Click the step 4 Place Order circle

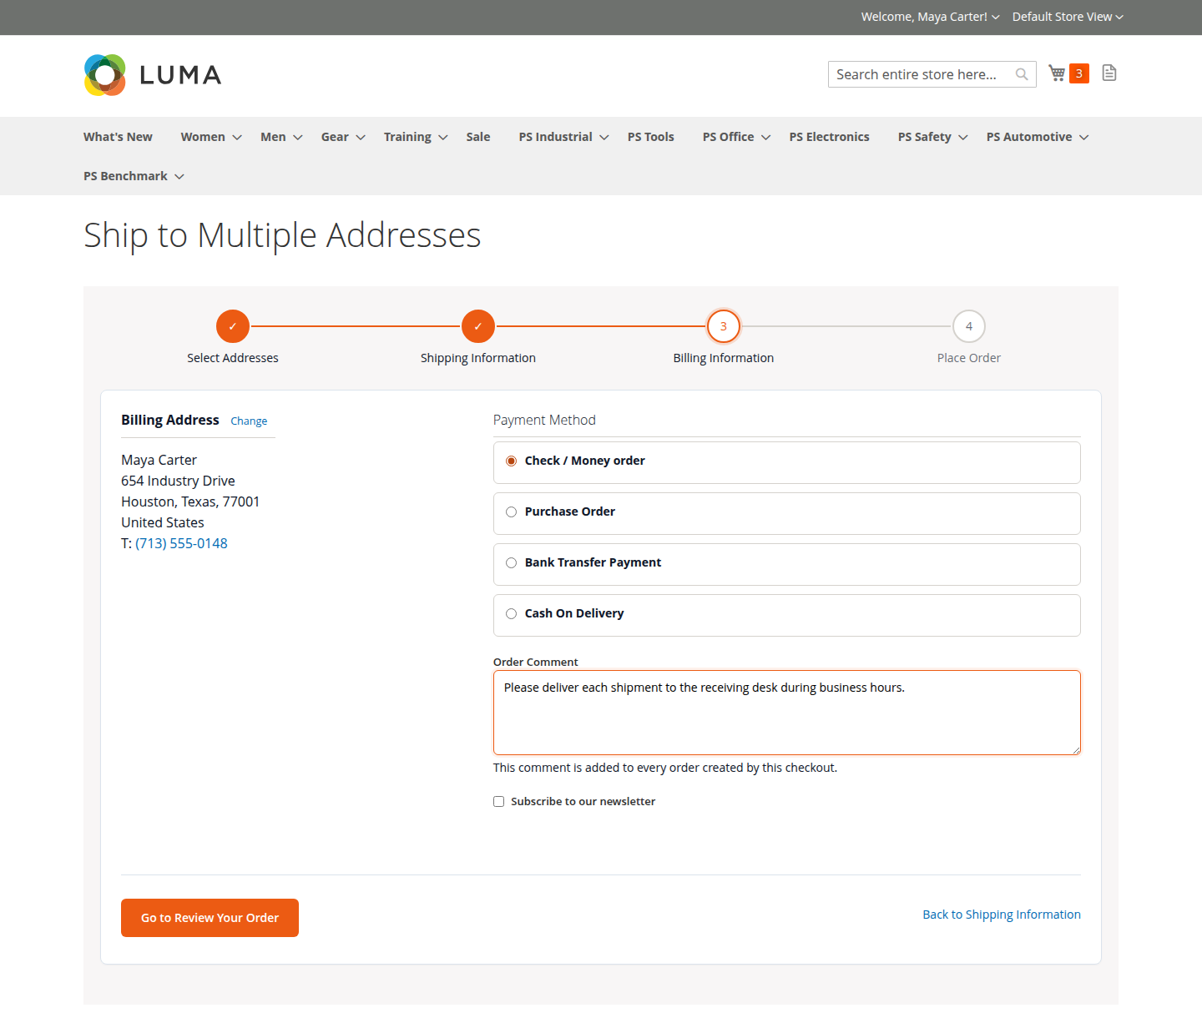click(969, 326)
